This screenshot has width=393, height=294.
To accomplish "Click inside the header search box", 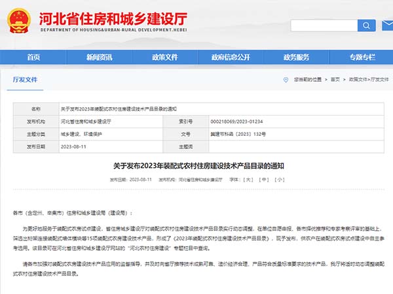I will [324, 25].
